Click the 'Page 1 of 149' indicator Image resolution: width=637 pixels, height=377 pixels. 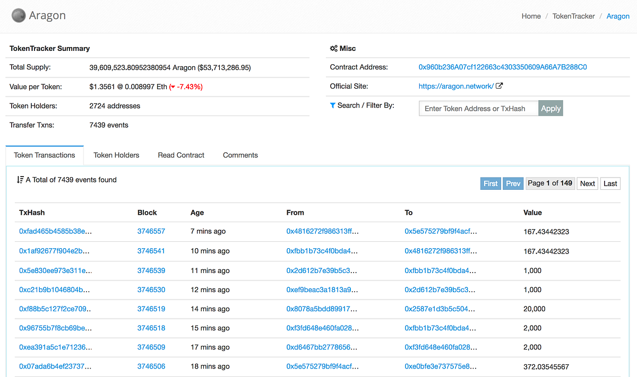point(550,183)
